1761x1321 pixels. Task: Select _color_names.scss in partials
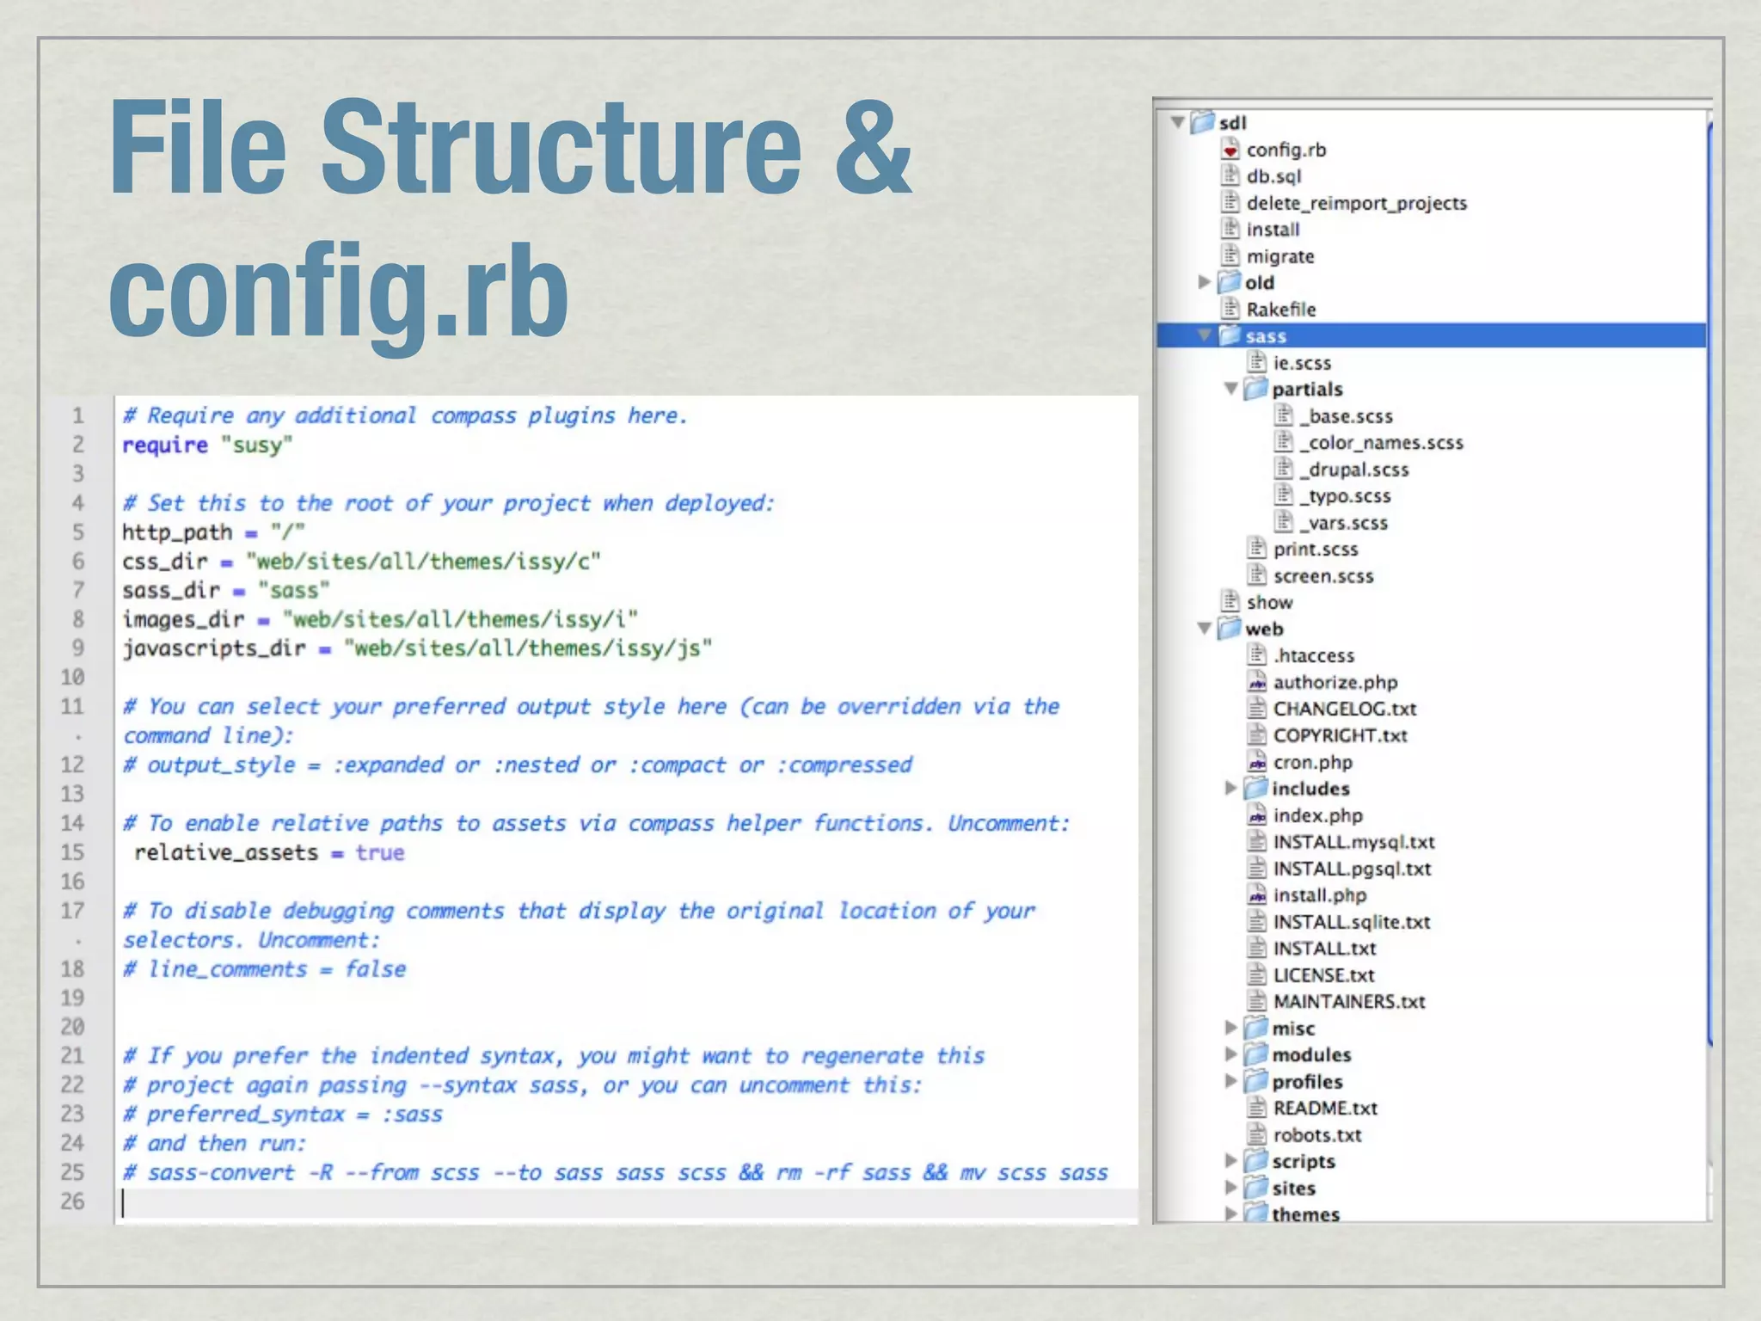coord(1382,443)
